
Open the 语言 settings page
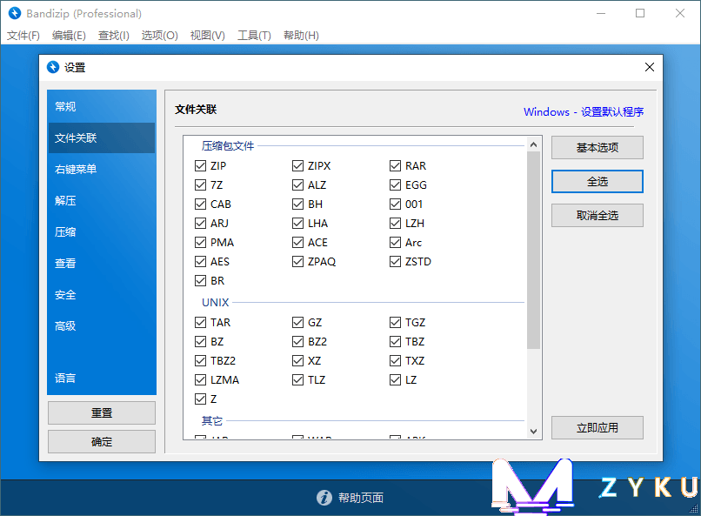pyautogui.click(x=102, y=378)
